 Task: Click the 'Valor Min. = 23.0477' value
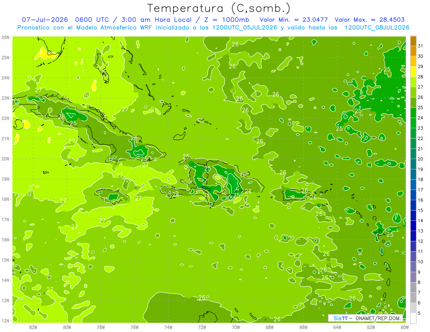(293, 20)
